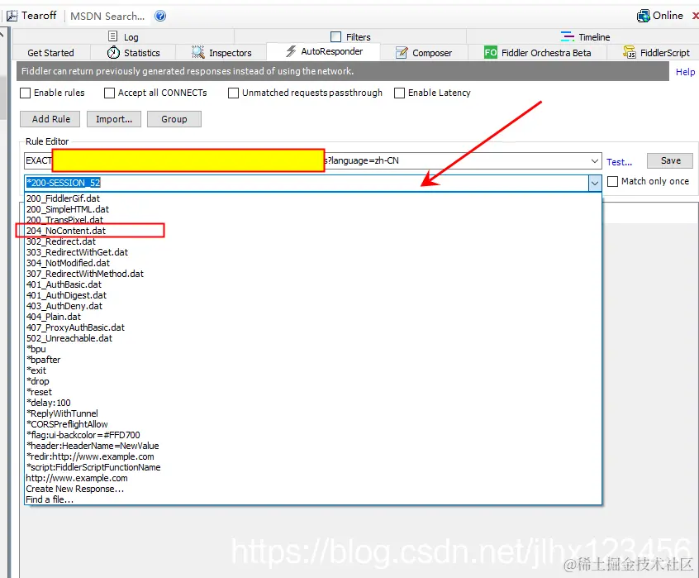Check Unmatched requests passthrough
This screenshot has height=578, width=699.
tap(233, 93)
